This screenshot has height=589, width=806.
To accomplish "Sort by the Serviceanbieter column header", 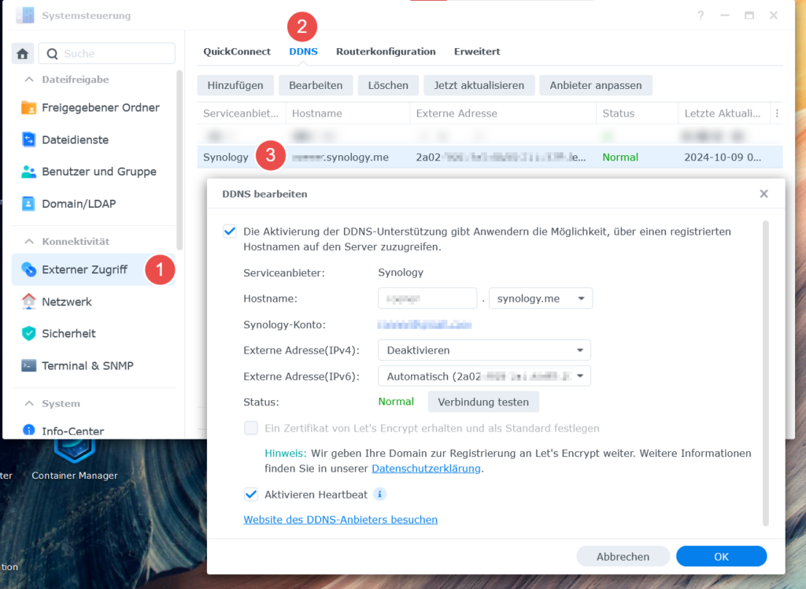I will point(241,113).
